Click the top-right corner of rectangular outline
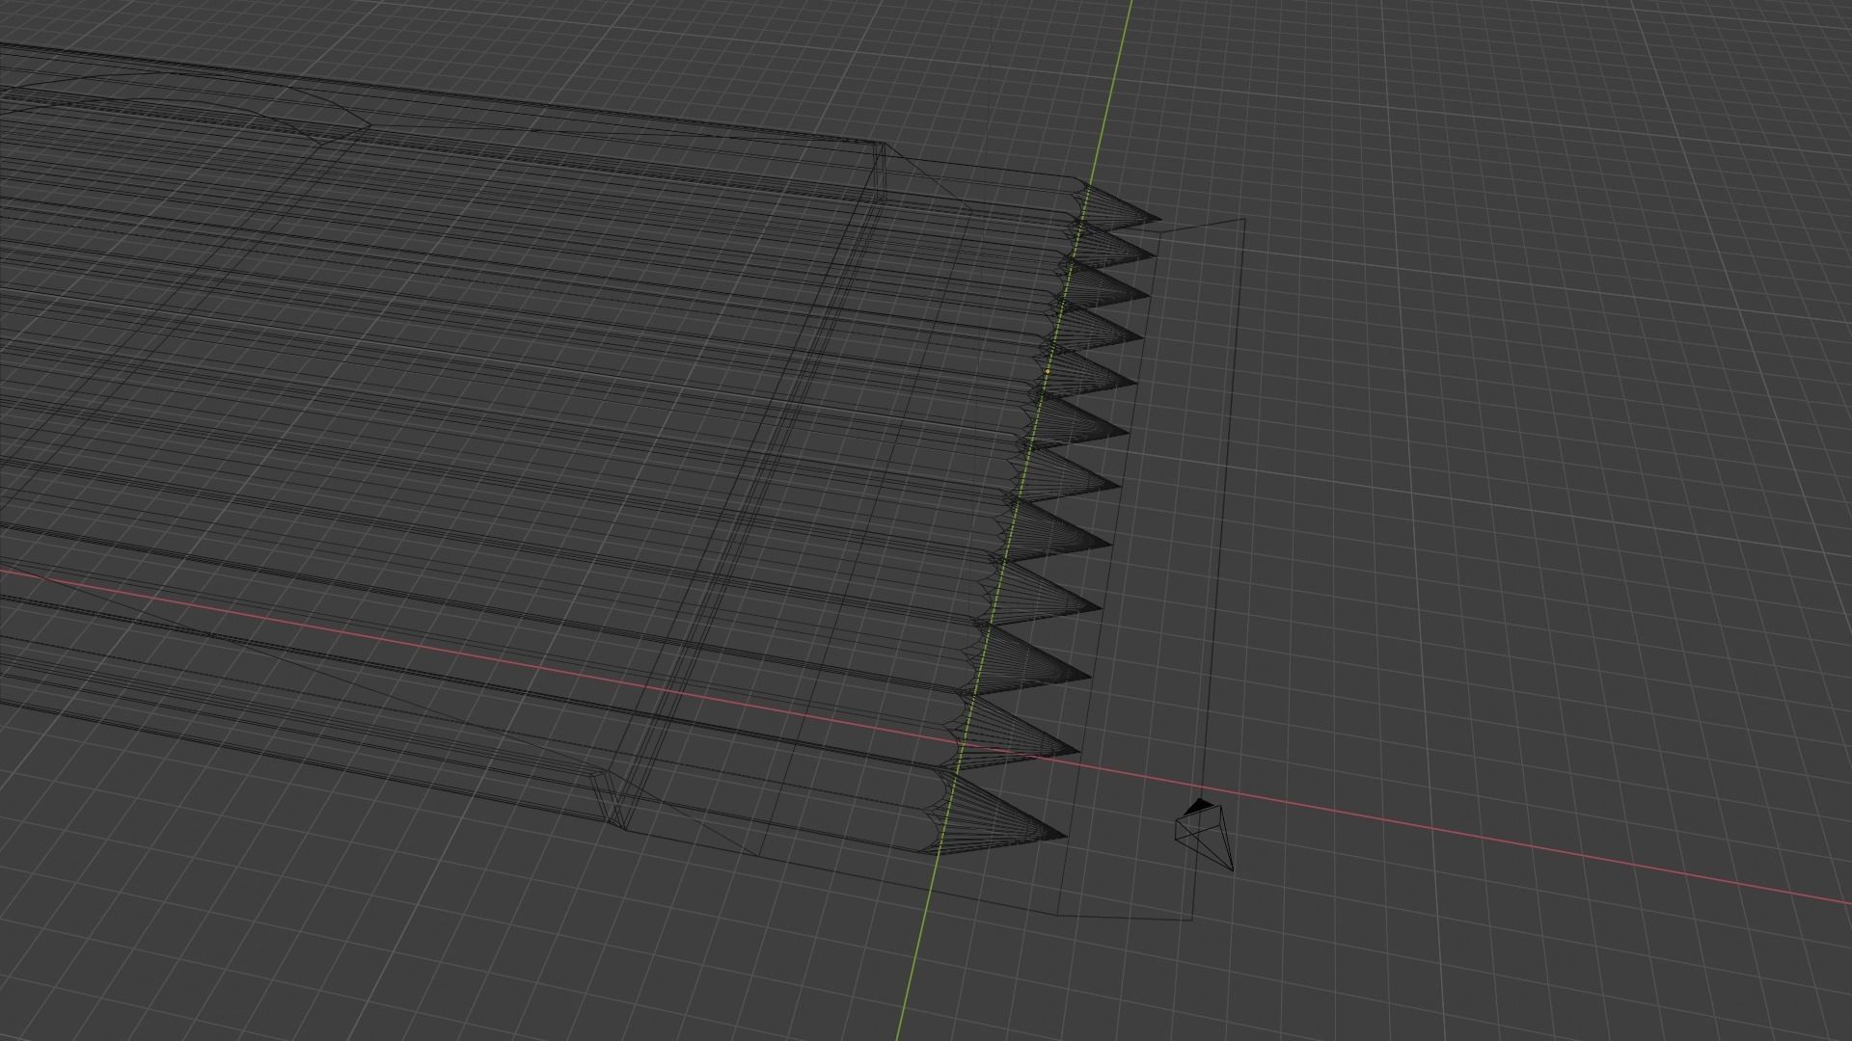 pyautogui.click(x=1244, y=220)
